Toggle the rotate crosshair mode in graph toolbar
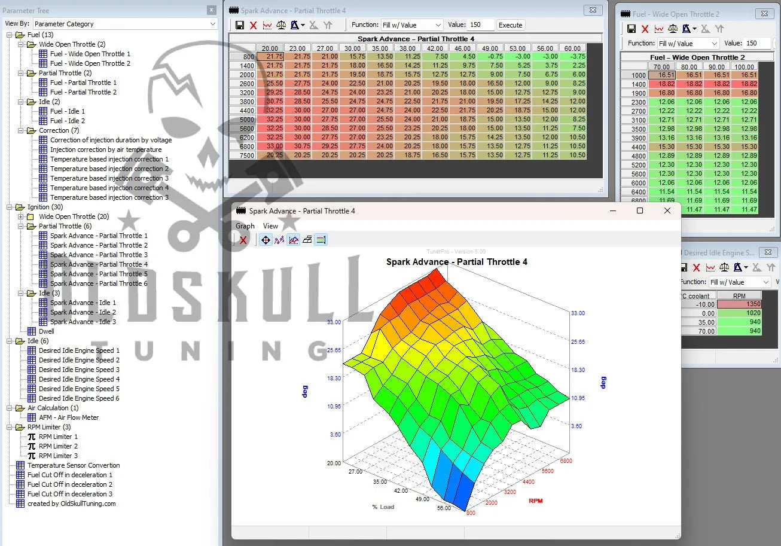 coord(266,240)
